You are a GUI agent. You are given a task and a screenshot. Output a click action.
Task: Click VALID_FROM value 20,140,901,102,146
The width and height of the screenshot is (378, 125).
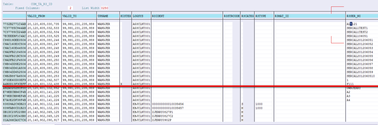pos(44,104)
